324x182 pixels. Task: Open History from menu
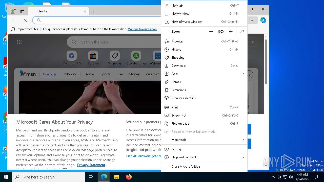coord(204,50)
